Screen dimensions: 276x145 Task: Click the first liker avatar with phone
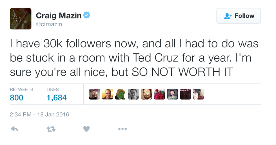point(94,94)
